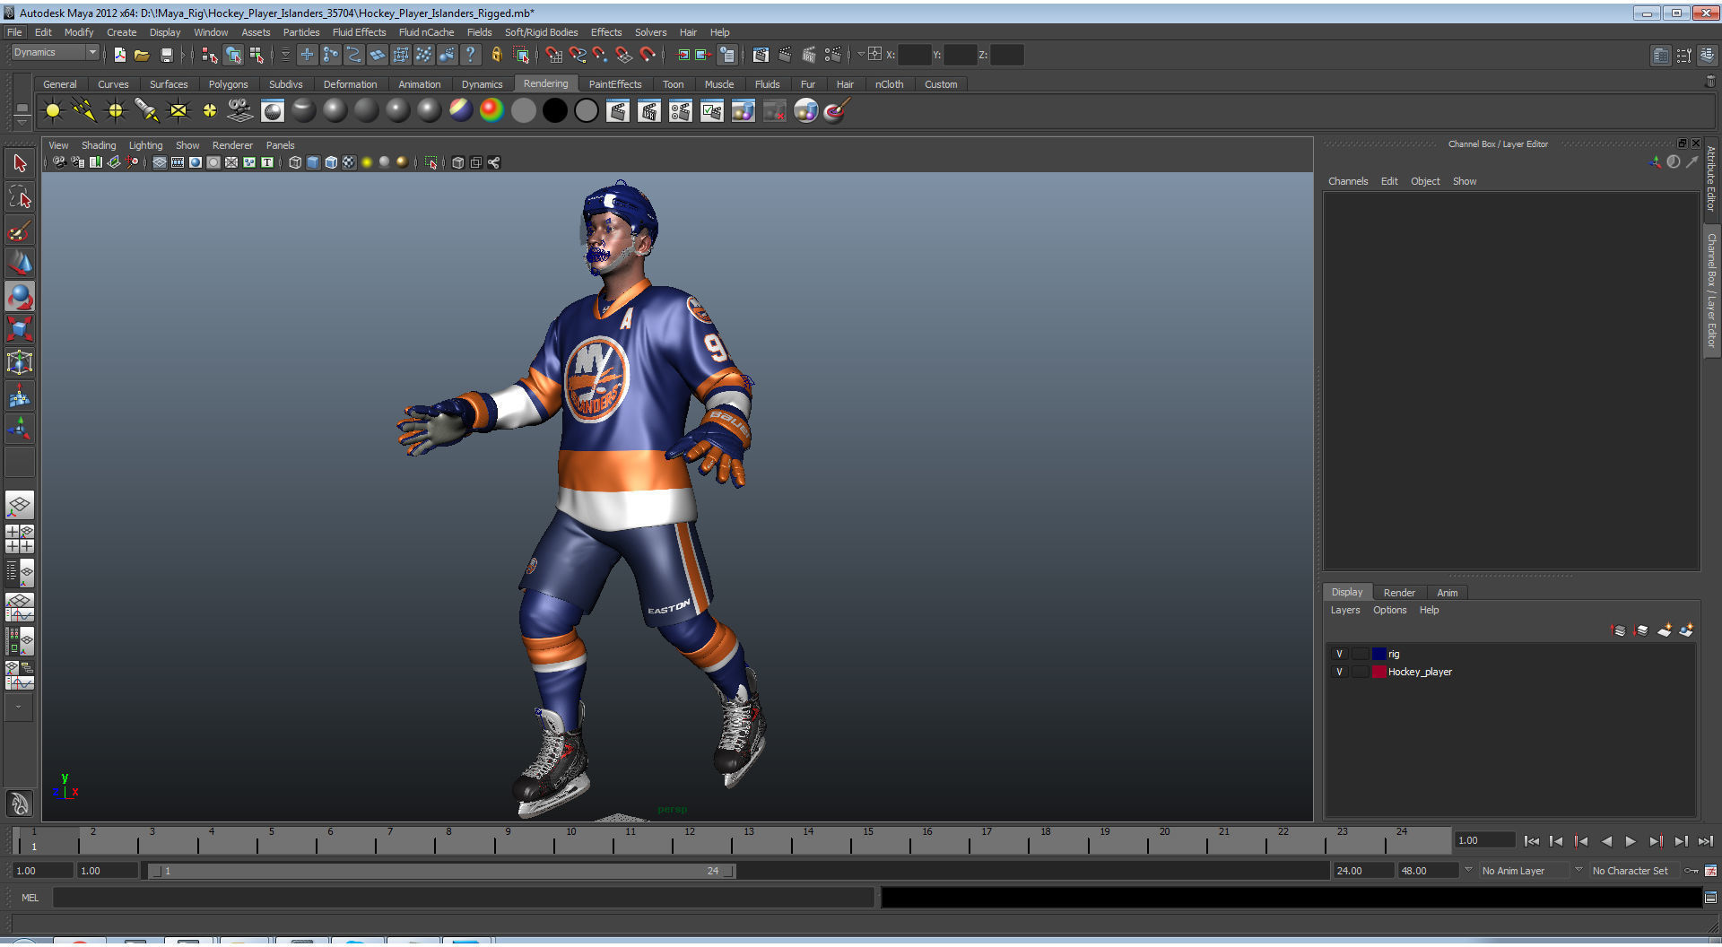Image resolution: width=1722 pixels, height=947 pixels.
Task: Toggle visibility of the rig layer
Action: pos(1339,654)
